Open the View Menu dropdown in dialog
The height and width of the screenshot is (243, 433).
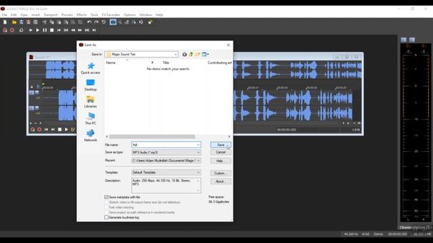(206, 54)
